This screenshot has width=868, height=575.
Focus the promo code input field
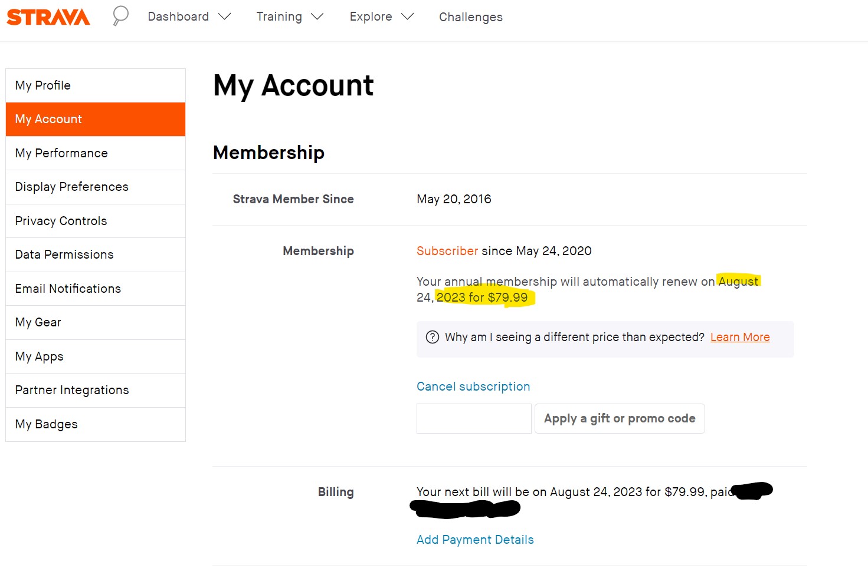pos(474,418)
